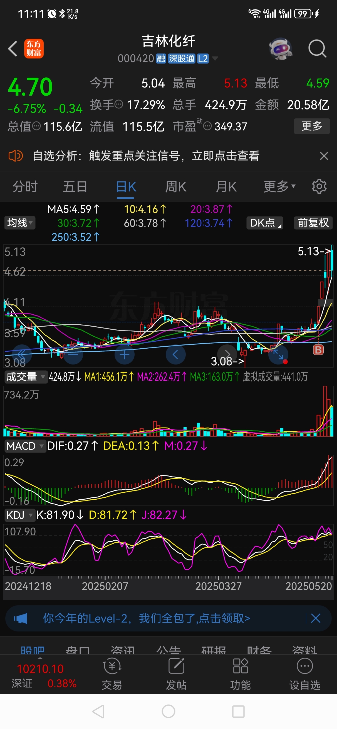Close the Level-2 promo banner

316,618
